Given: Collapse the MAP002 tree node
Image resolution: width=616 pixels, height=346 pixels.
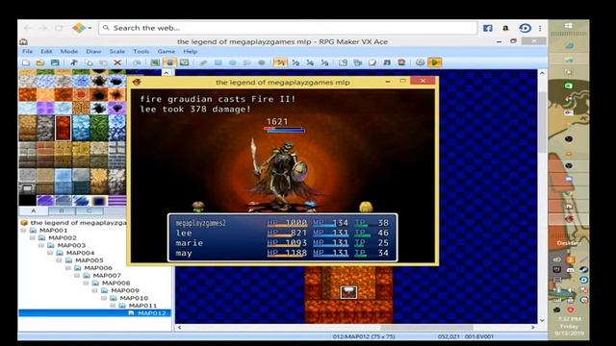Looking at the screenshot, I should click(33, 237).
